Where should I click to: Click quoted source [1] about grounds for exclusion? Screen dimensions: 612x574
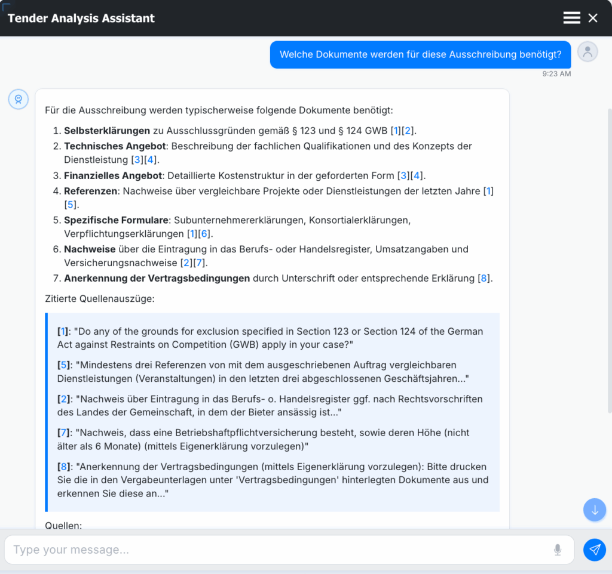63,331
